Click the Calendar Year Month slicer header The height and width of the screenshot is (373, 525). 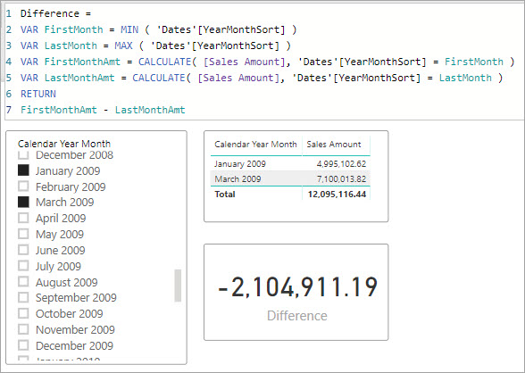(64, 144)
